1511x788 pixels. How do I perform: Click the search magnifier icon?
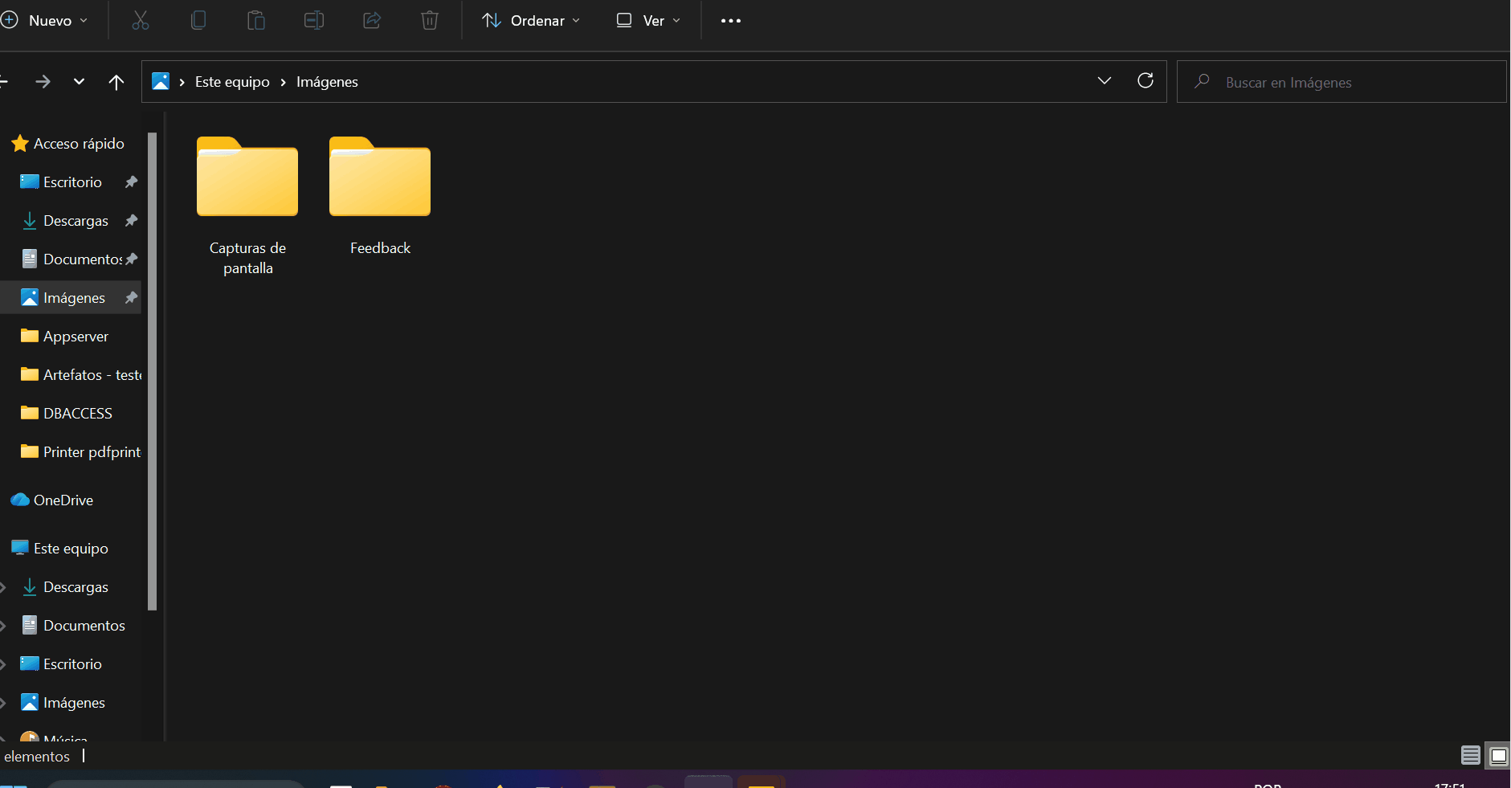pos(1202,81)
